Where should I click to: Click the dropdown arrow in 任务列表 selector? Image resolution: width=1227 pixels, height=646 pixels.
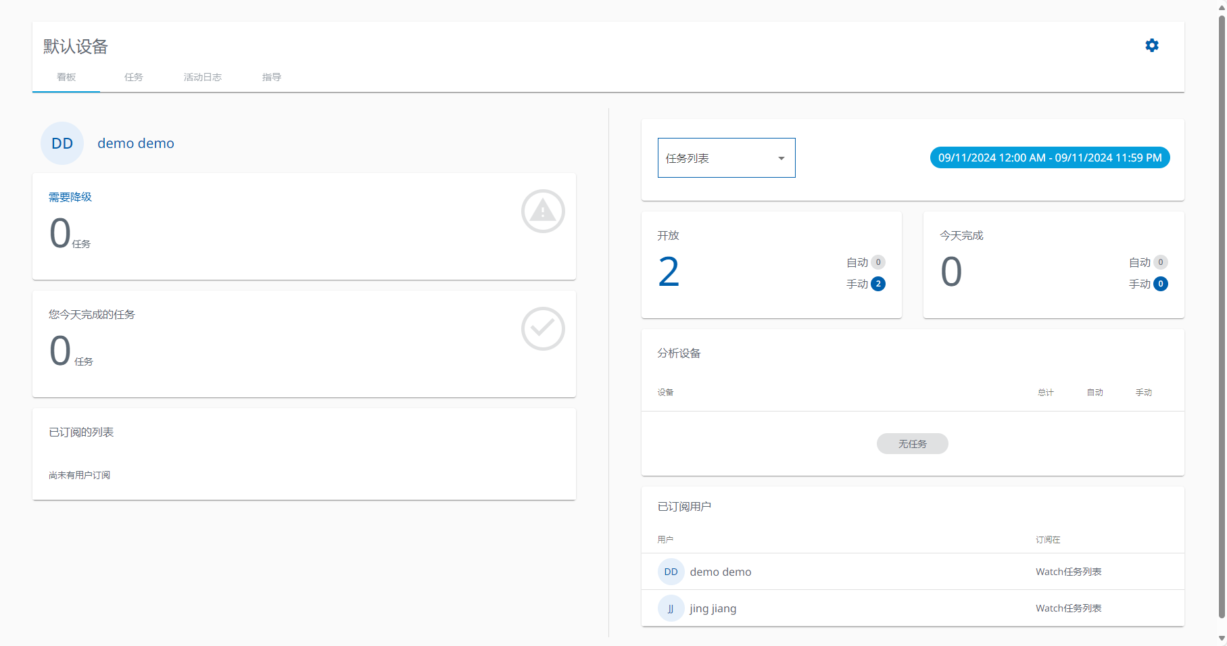click(781, 158)
